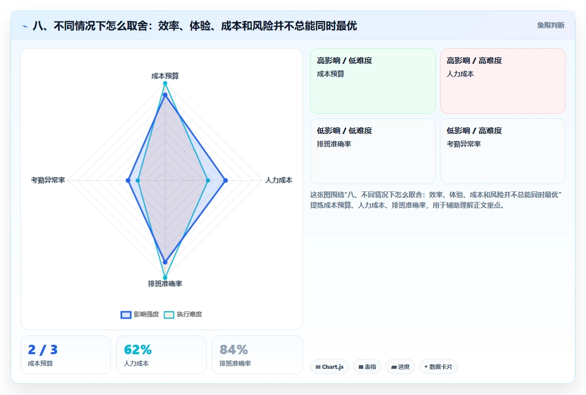Viewport: 586px width, 395px height.
Task: Click the 影响强度 legend label
Action: click(146, 314)
